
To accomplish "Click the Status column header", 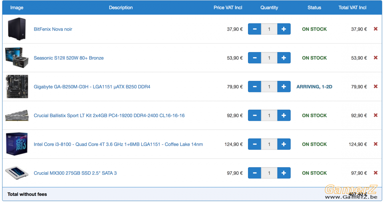I will pos(314,8).
